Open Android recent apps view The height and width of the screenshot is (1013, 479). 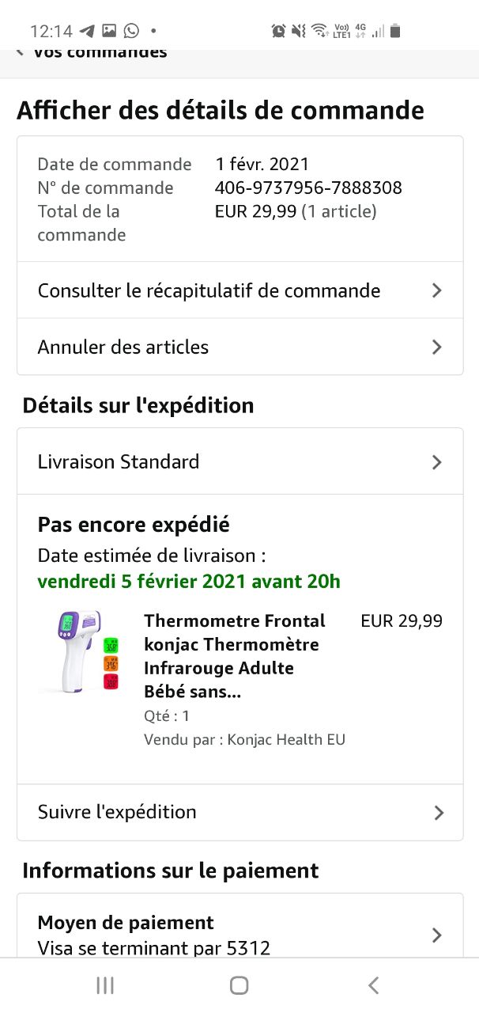tap(104, 985)
